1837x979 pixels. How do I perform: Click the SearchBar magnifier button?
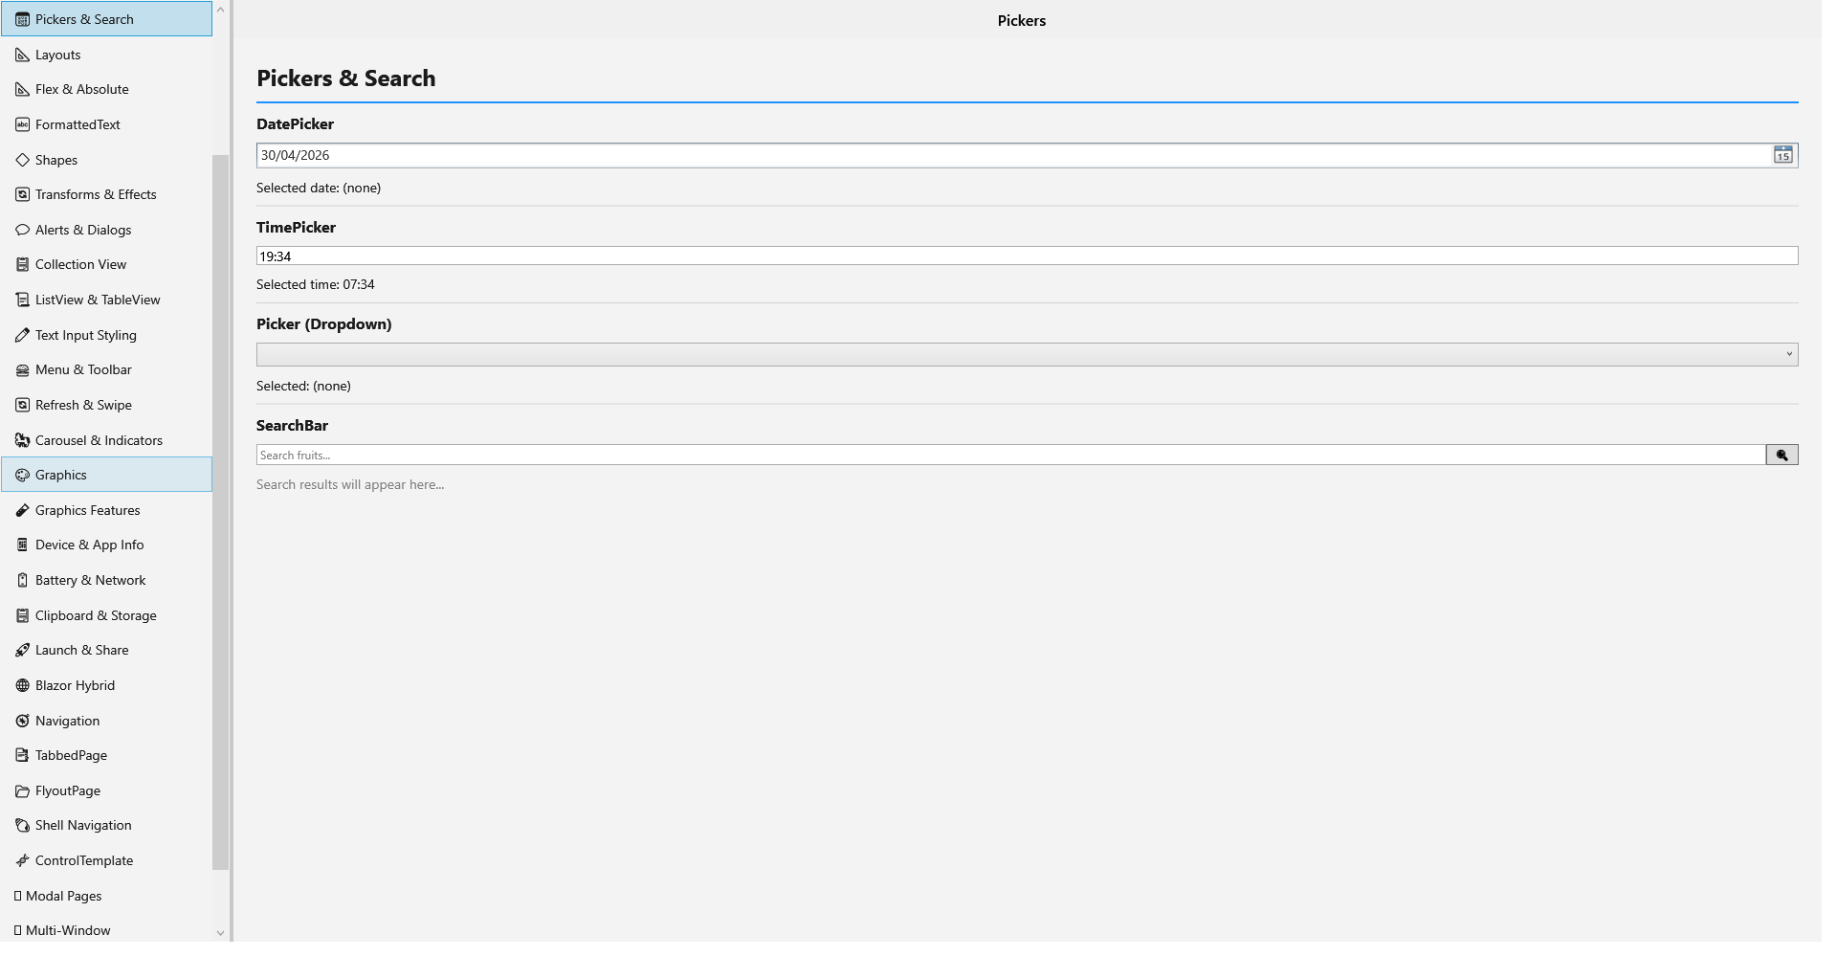[1782, 456]
